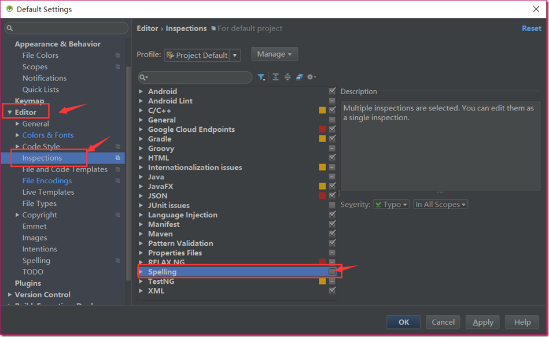Click the project-level icon next to File Colors
This screenshot has width=549, height=337.
coord(118,55)
